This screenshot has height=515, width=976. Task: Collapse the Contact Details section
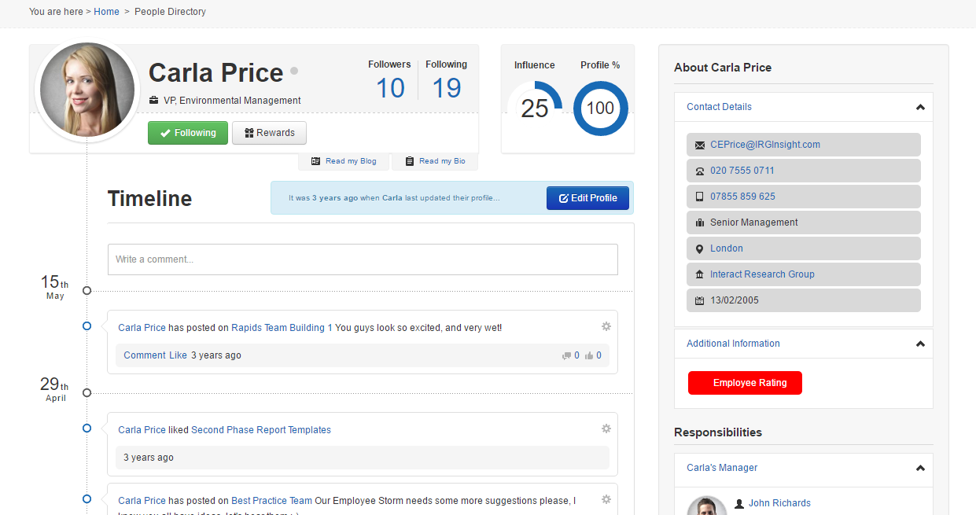click(x=920, y=108)
